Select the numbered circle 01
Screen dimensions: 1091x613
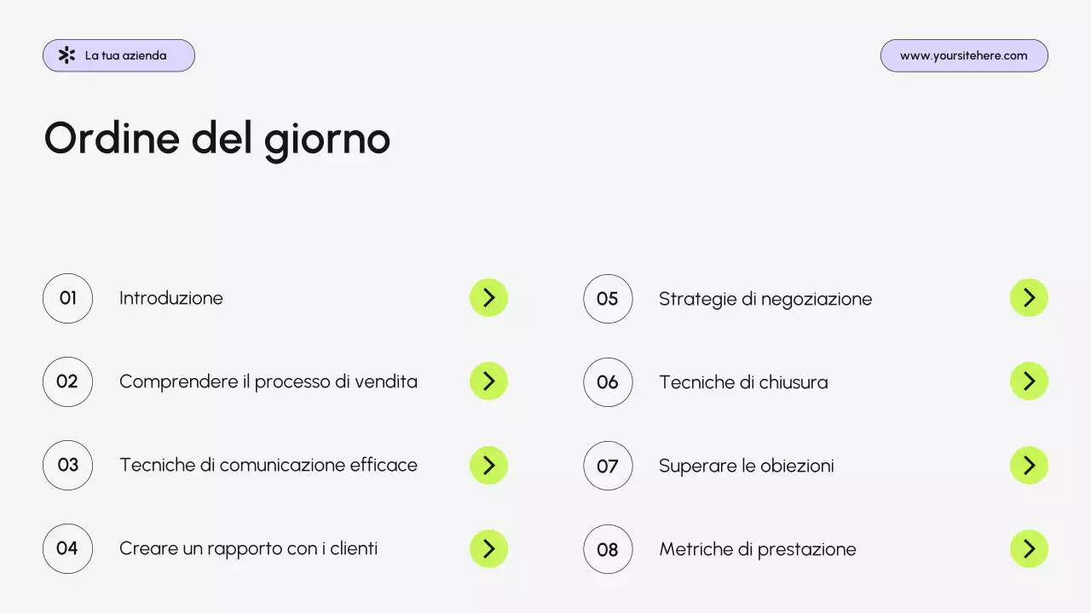[x=67, y=298]
